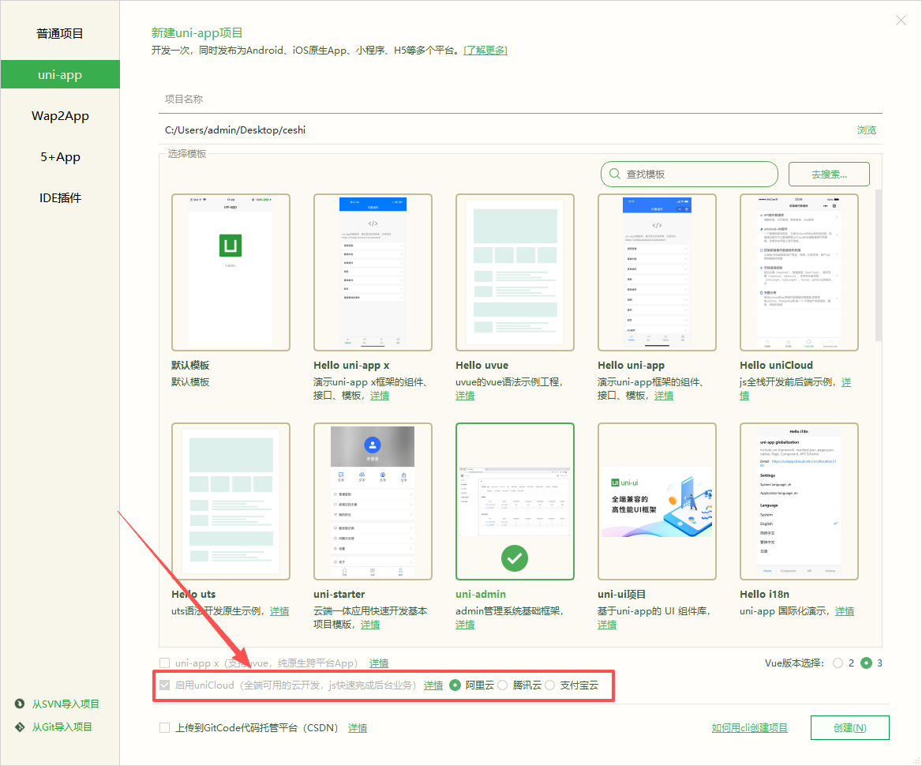Click the SVN import icon in sidebar
The height and width of the screenshot is (766, 922).
click(x=20, y=704)
